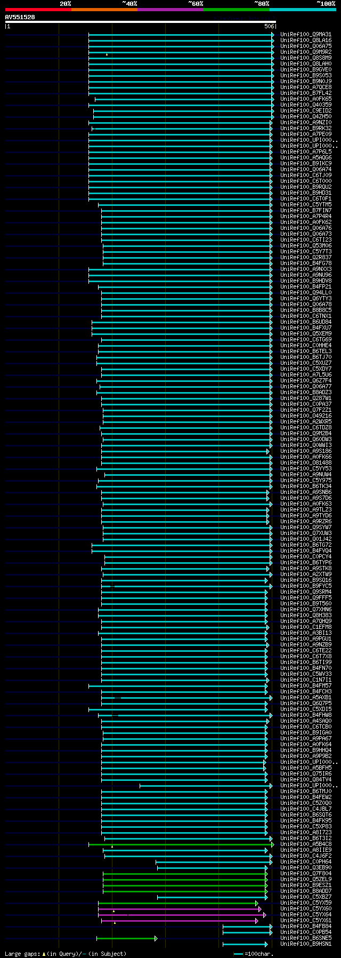Open the UniRef100_Q8LA16 hit label
The width and height of the screenshot is (341, 958).
pos(306,41)
